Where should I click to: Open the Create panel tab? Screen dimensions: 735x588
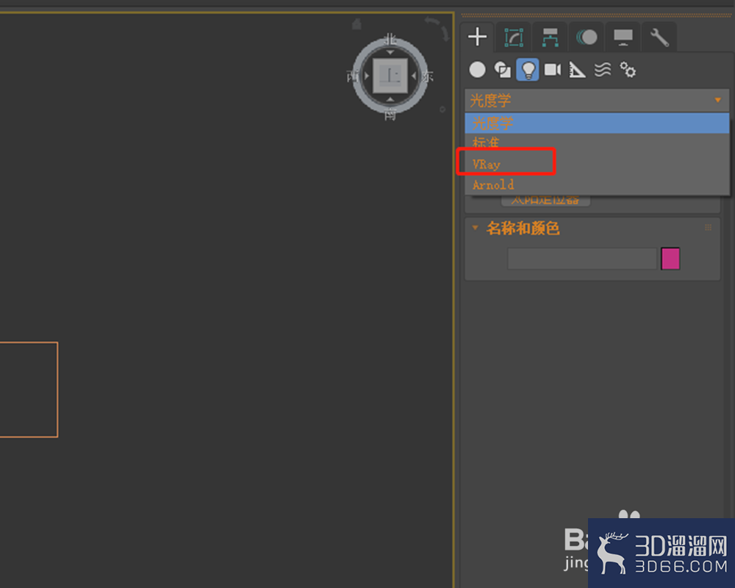[477, 37]
